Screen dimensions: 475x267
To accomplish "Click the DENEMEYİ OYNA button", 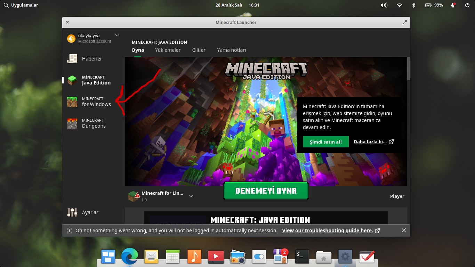I will (x=266, y=191).
